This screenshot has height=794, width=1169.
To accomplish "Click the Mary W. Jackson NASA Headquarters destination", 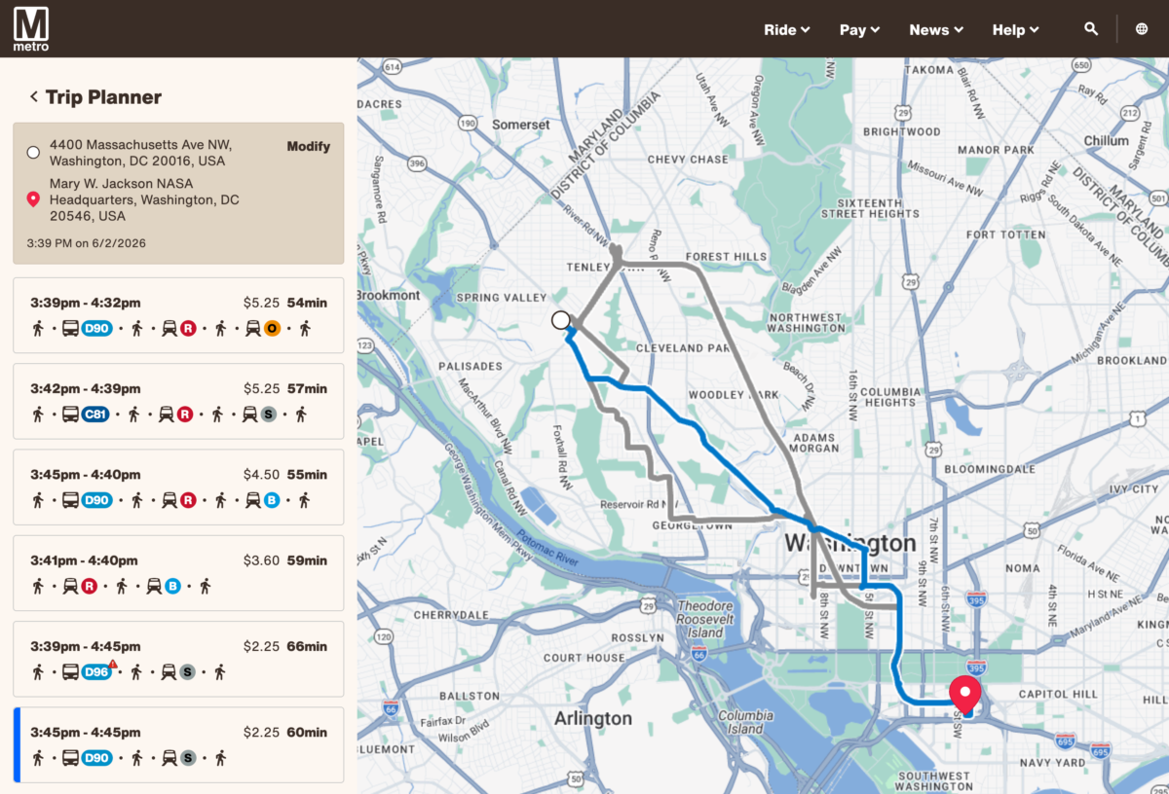I will coord(144,199).
